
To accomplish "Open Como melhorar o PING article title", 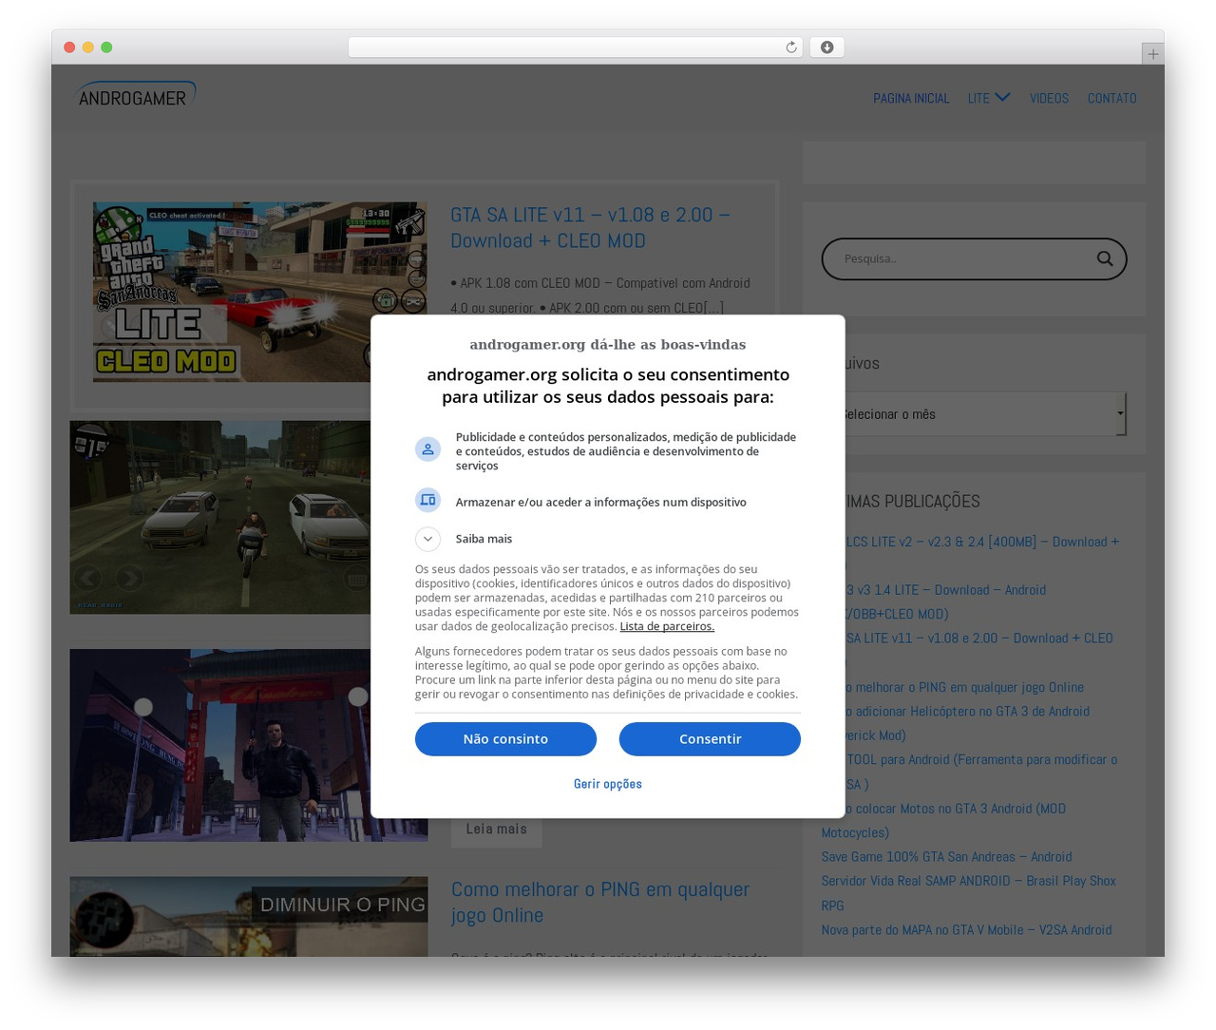I will tap(600, 902).
